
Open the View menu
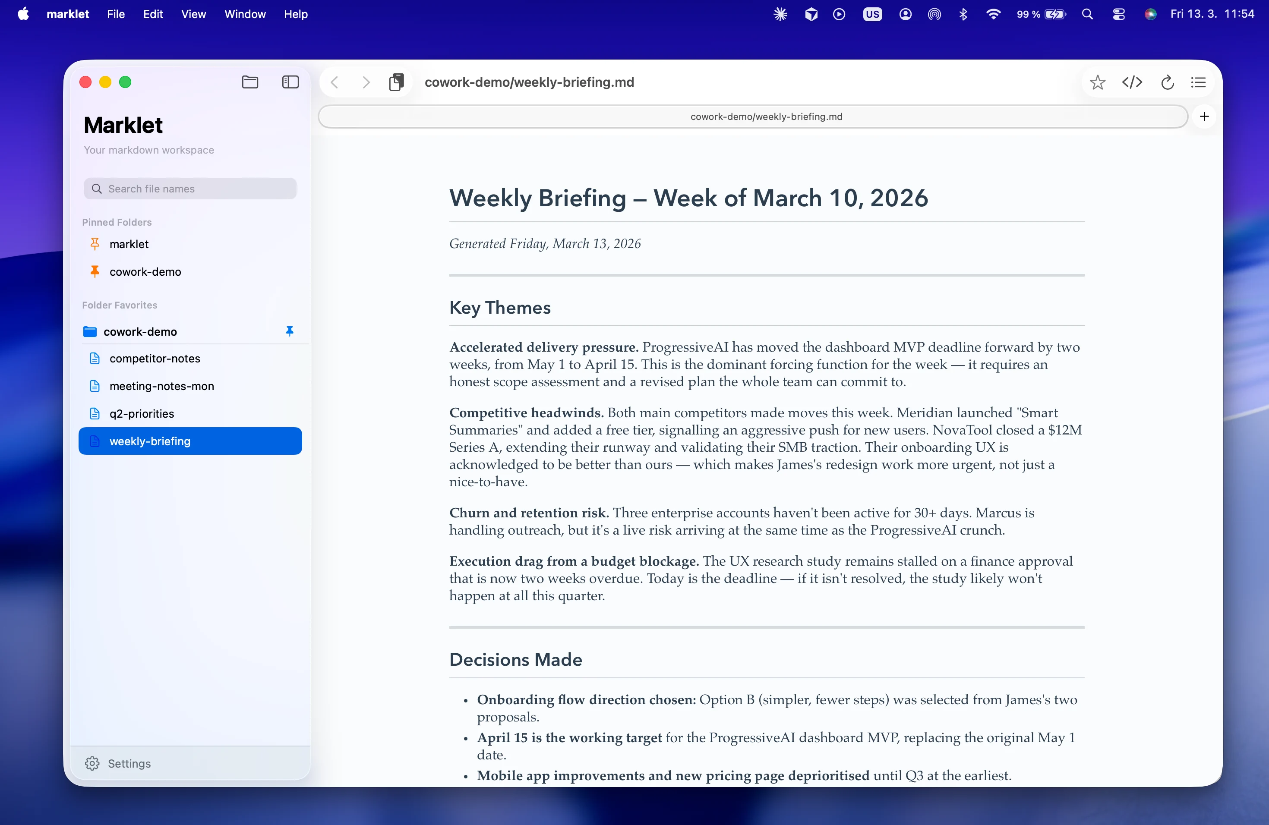[193, 14]
